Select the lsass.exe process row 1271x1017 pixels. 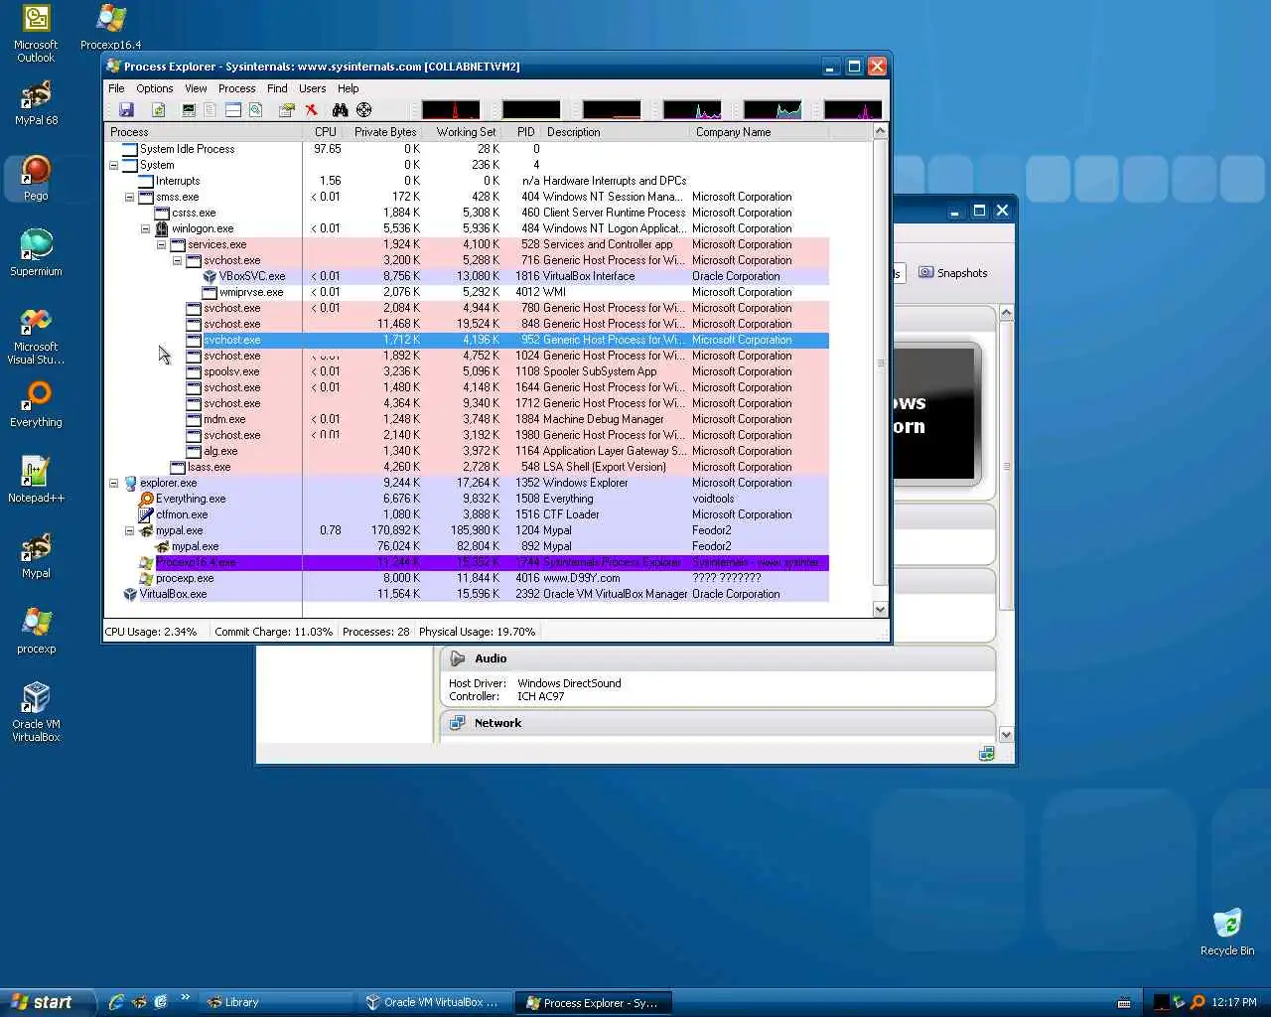[467, 467]
